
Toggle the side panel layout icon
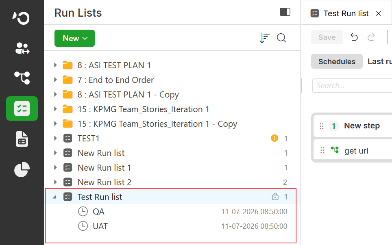[285, 12]
